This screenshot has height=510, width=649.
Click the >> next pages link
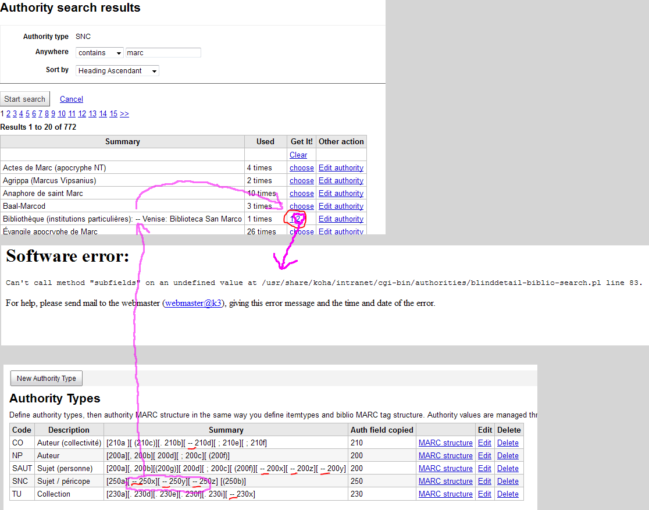pyautogui.click(x=124, y=114)
